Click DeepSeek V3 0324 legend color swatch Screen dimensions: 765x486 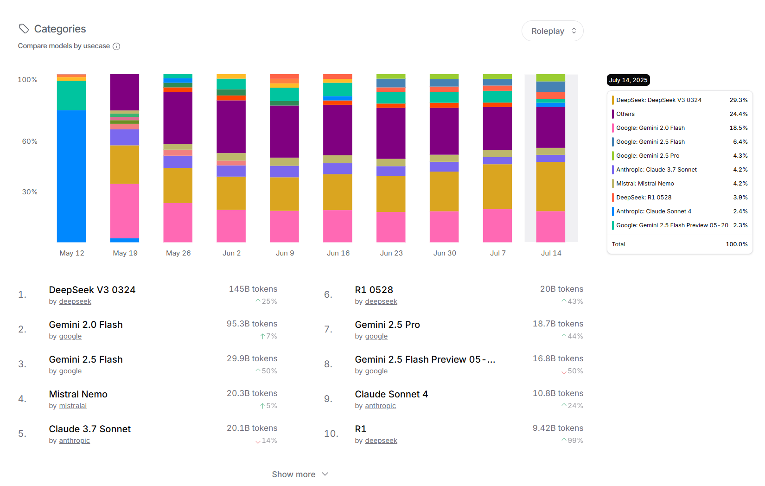coord(613,100)
